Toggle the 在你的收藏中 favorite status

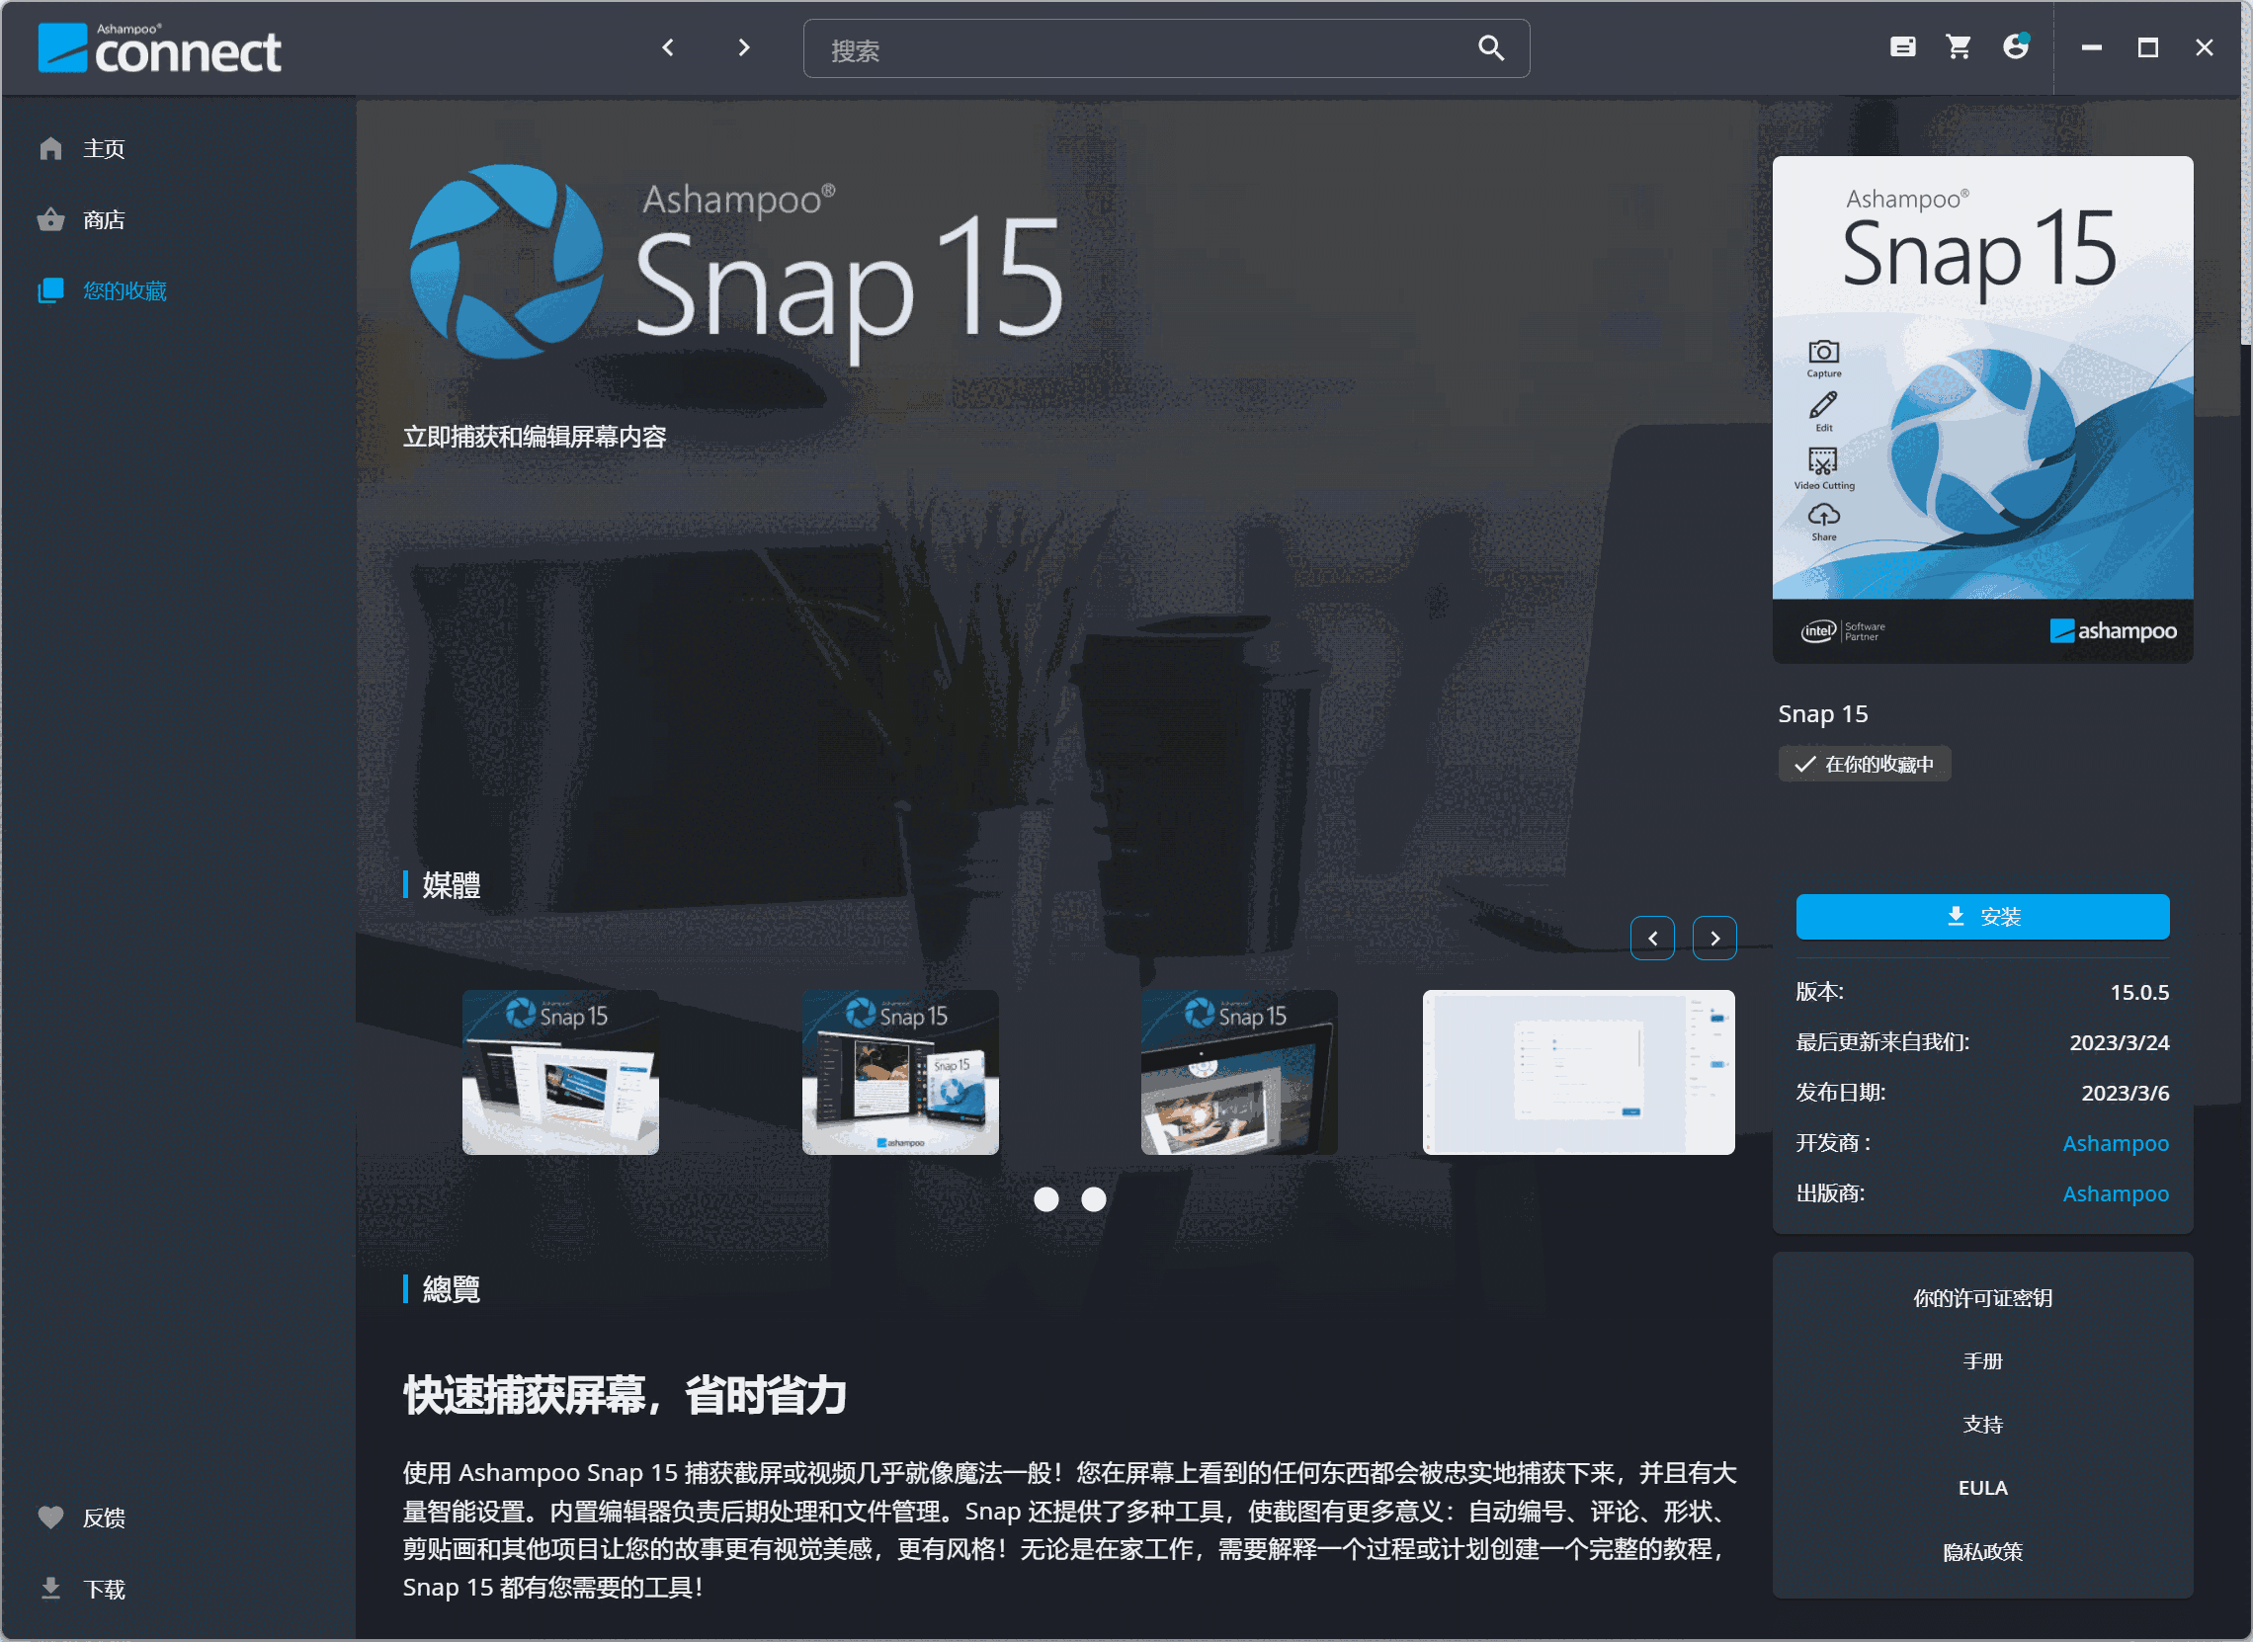click(x=1865, y=764)
